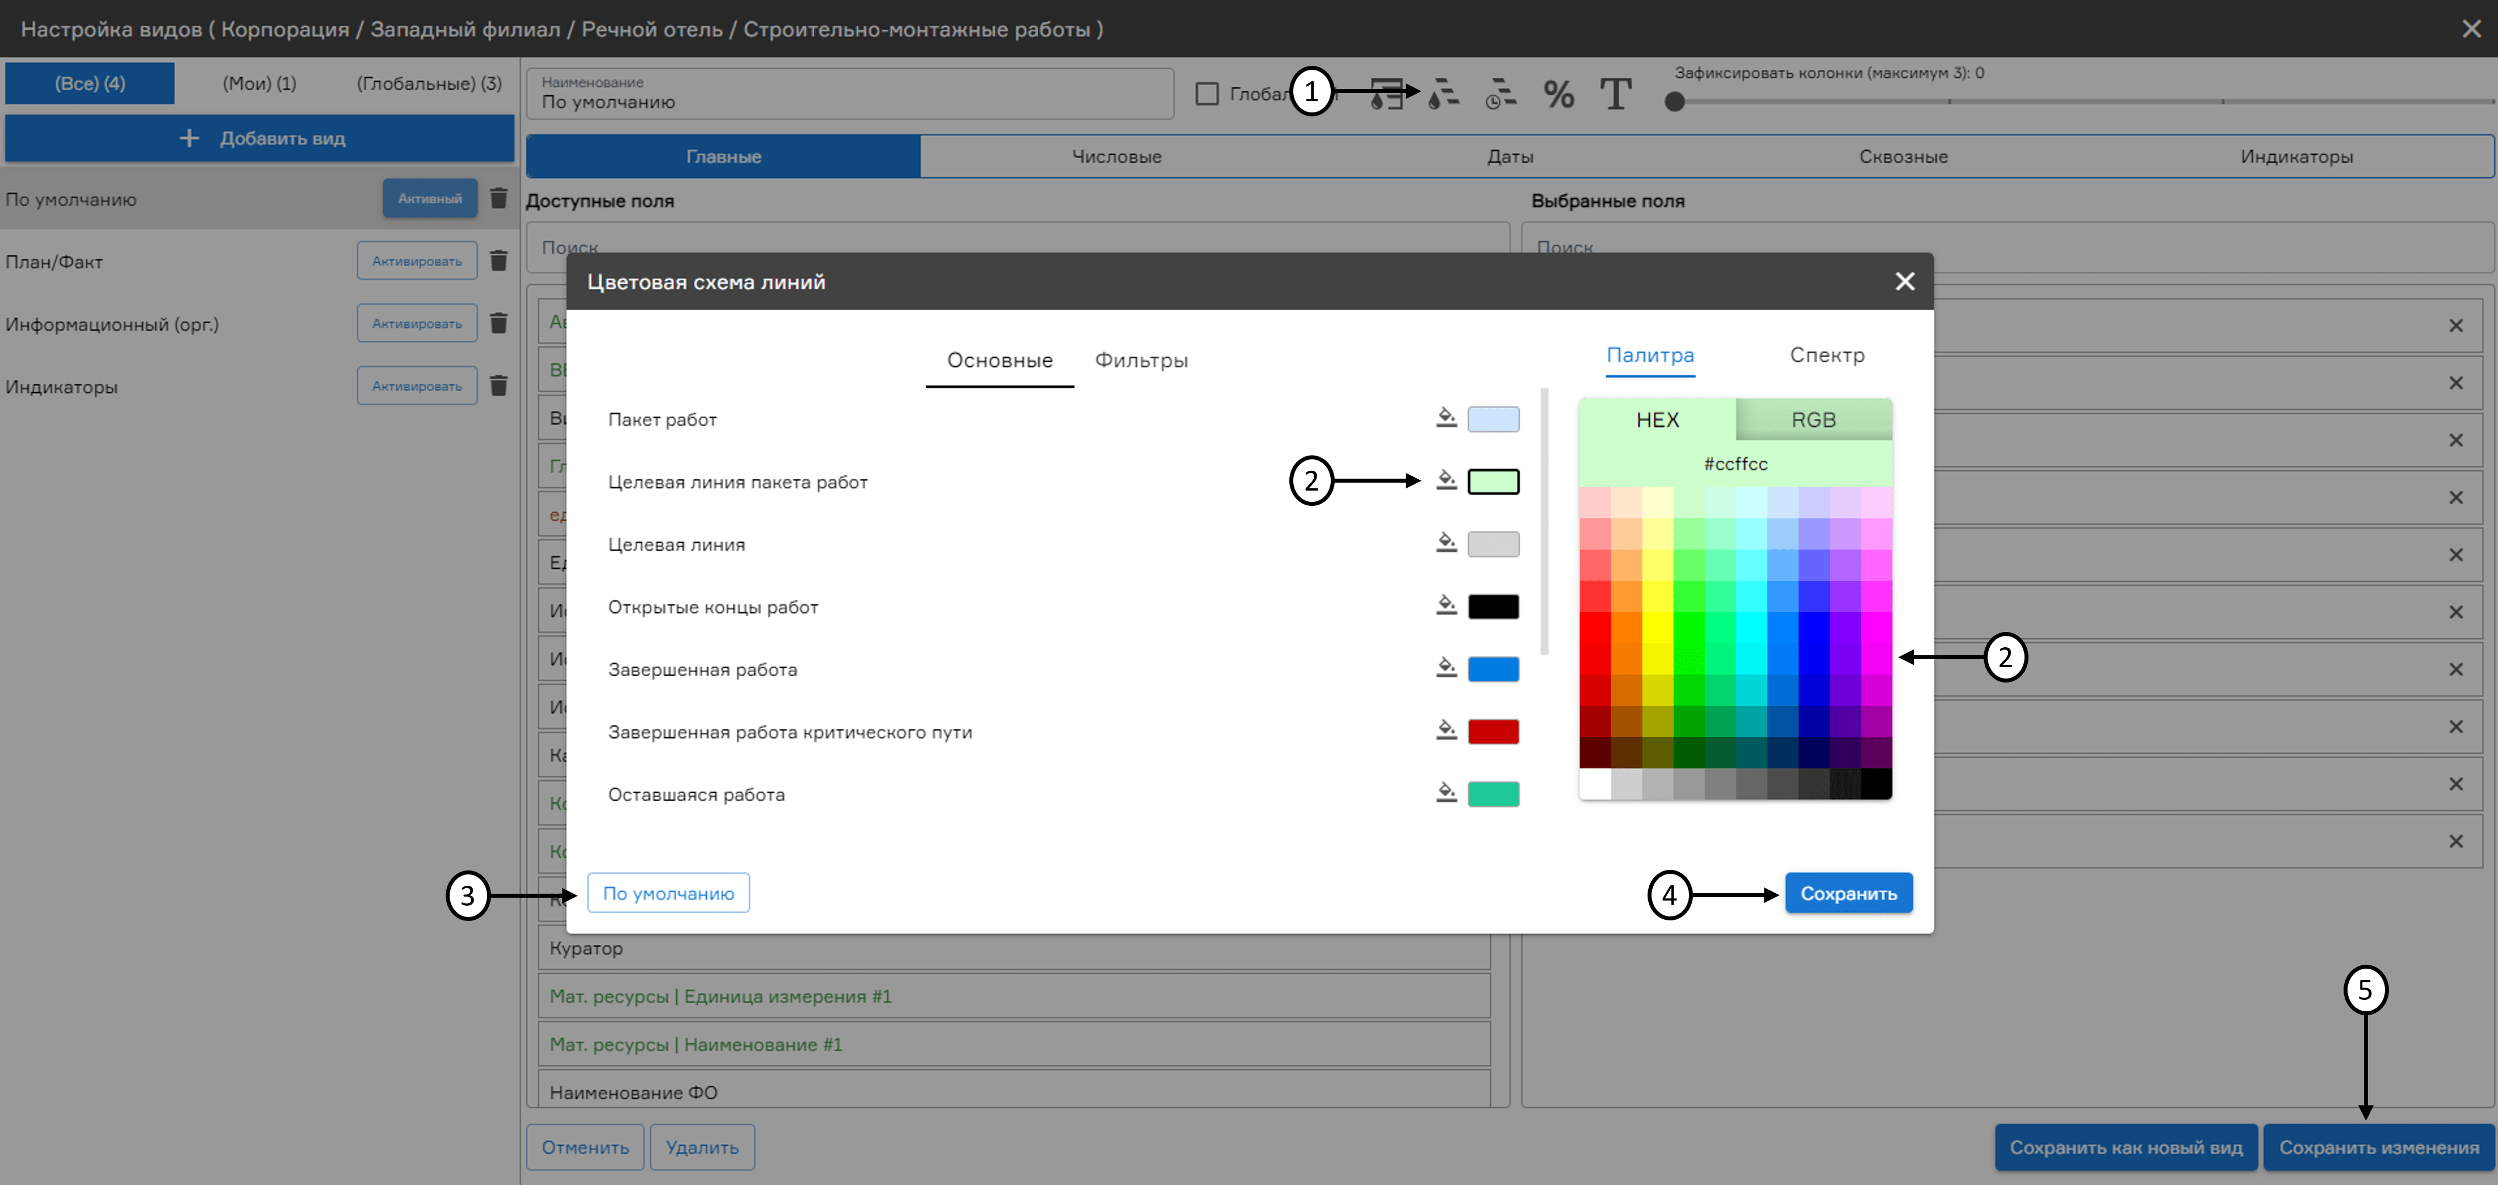Select Мат. ресурсы | Единица измерения #1
The width and height of the screenshot is (2498, 1185).
tap(1015, 996)
